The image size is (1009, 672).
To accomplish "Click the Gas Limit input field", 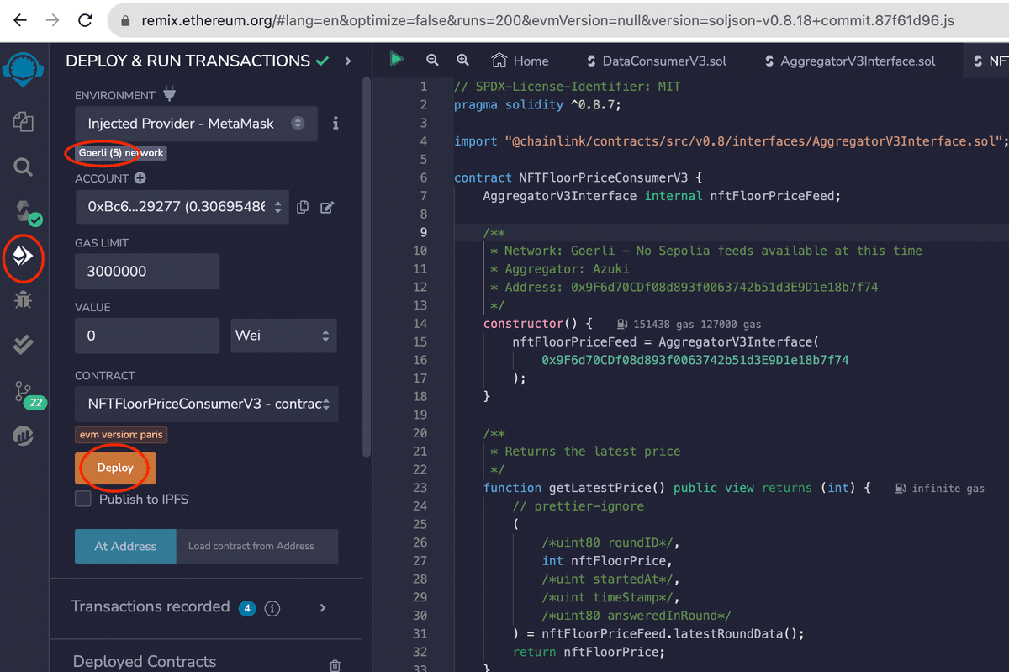I will coord(147,272).
